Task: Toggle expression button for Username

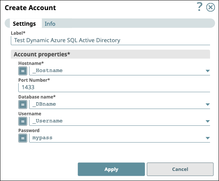Action: (23, 121)
